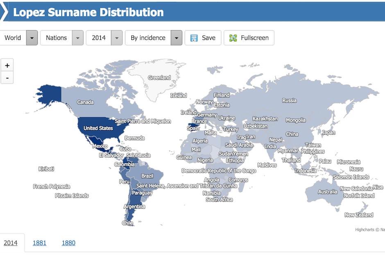This screenshot has width=385, height=256.
Task: Click the map zoom out minus icon
Action: click(7, 77)
